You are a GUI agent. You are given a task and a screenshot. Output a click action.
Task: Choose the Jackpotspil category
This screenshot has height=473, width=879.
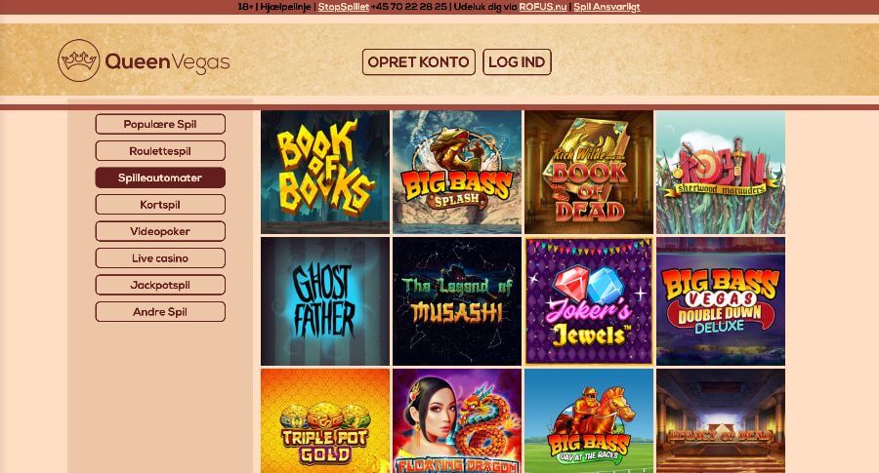160,285
